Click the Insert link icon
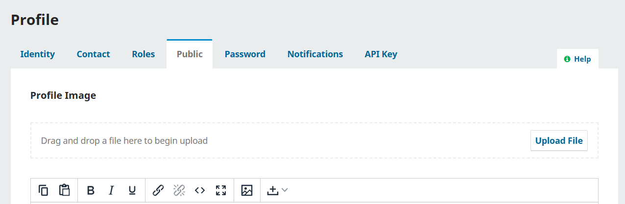 (x=158, y=190)
